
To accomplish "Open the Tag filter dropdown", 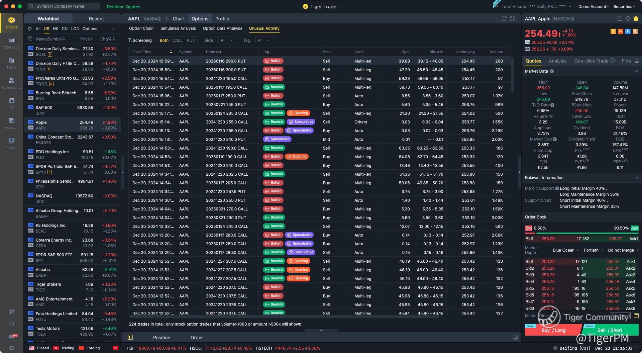I will tap(264, 40).
